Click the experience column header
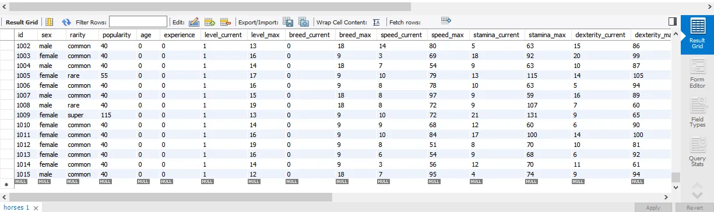This screenshot has width=714, height=212. (x=180, y=35)
